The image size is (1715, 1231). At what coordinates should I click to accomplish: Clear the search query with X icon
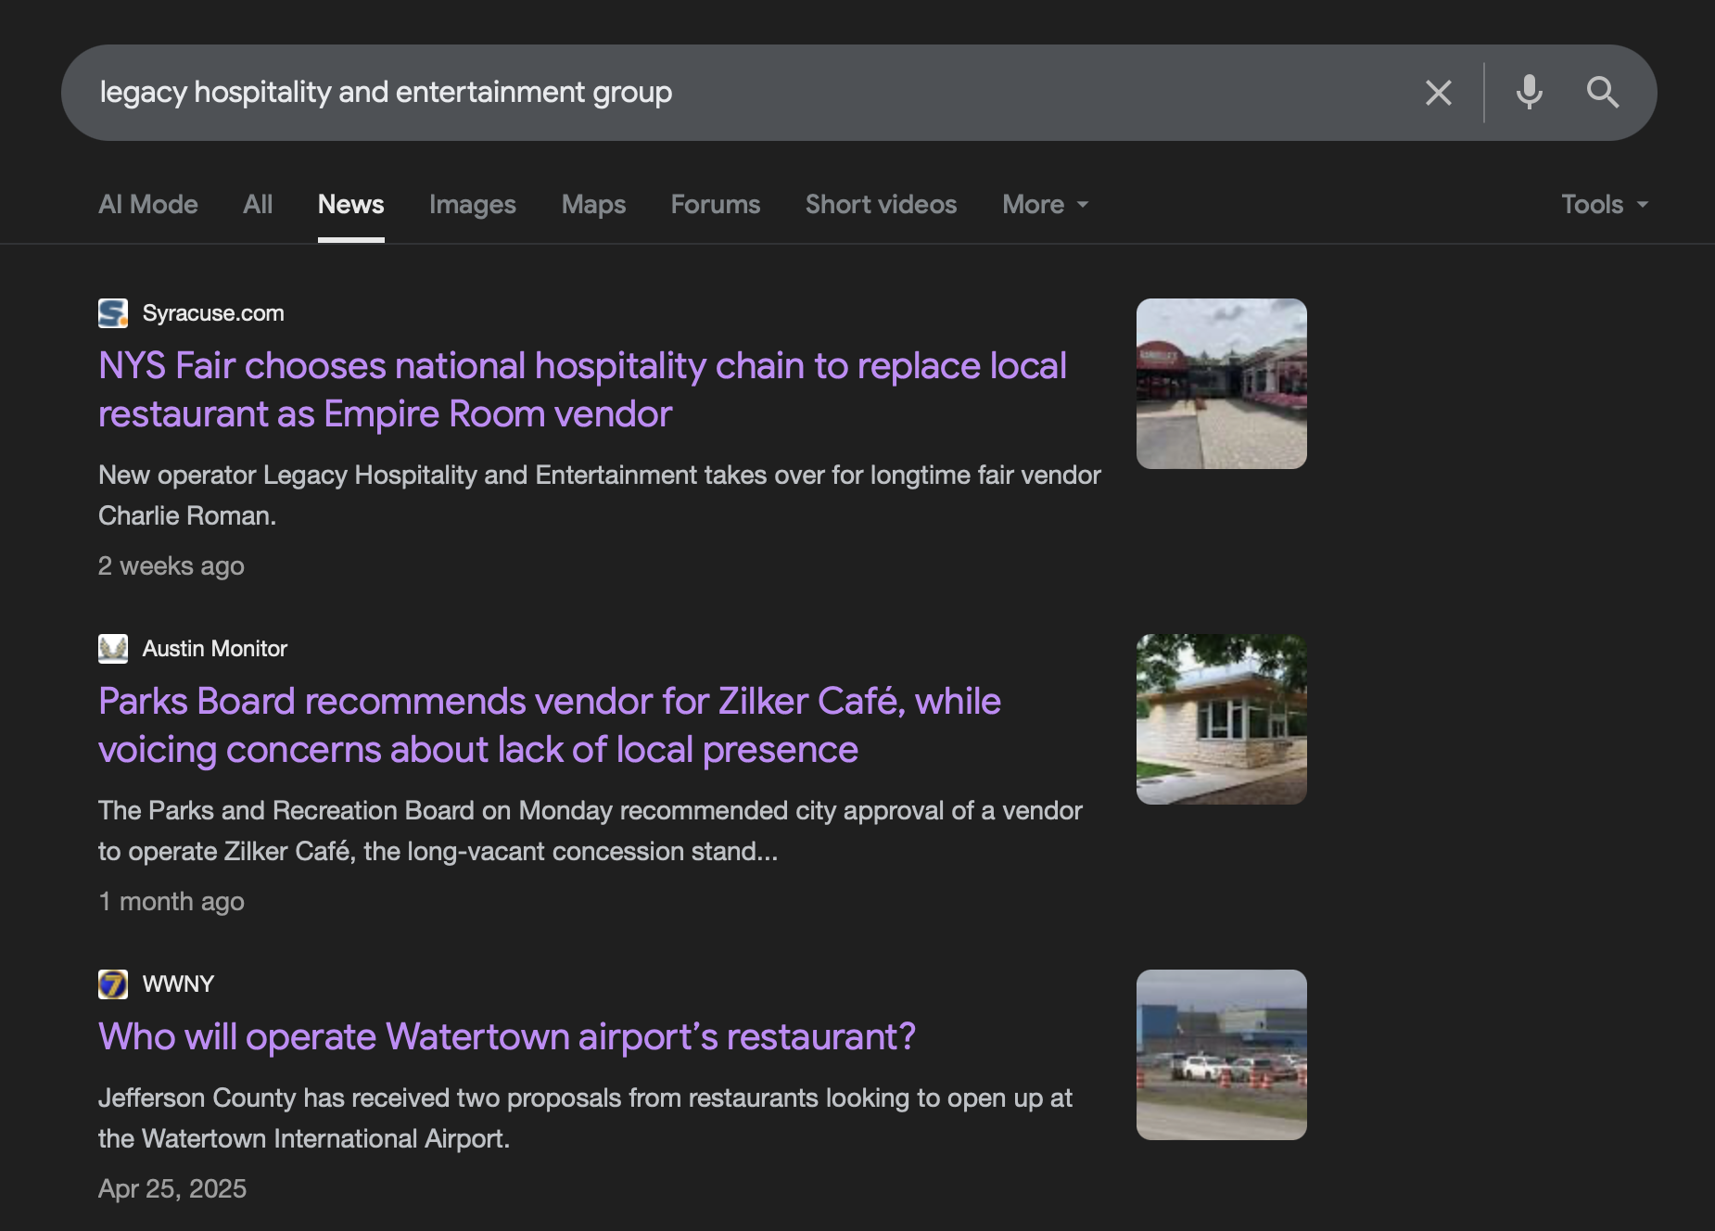point(1438,93)
